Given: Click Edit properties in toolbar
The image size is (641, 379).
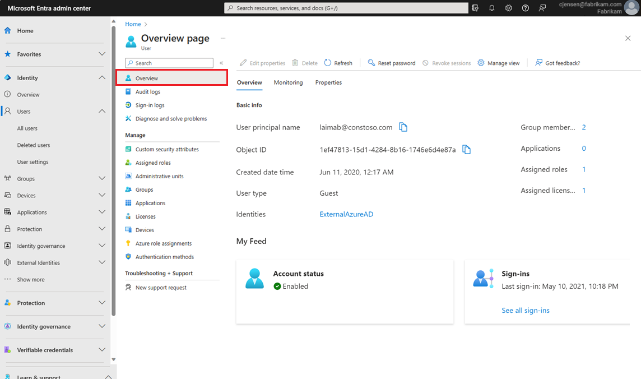Looking at the screenshot, I should (262, 63).
